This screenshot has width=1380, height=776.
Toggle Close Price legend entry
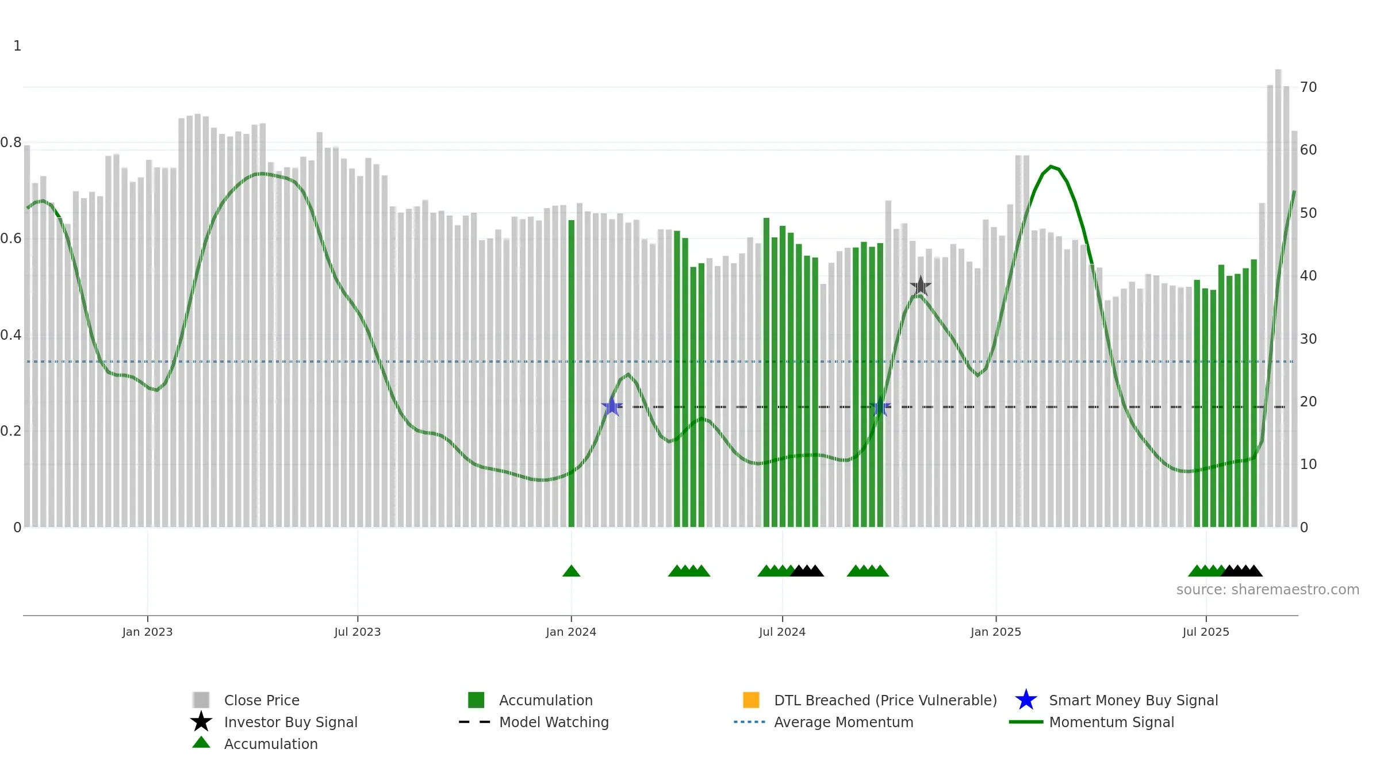point(246,700)
